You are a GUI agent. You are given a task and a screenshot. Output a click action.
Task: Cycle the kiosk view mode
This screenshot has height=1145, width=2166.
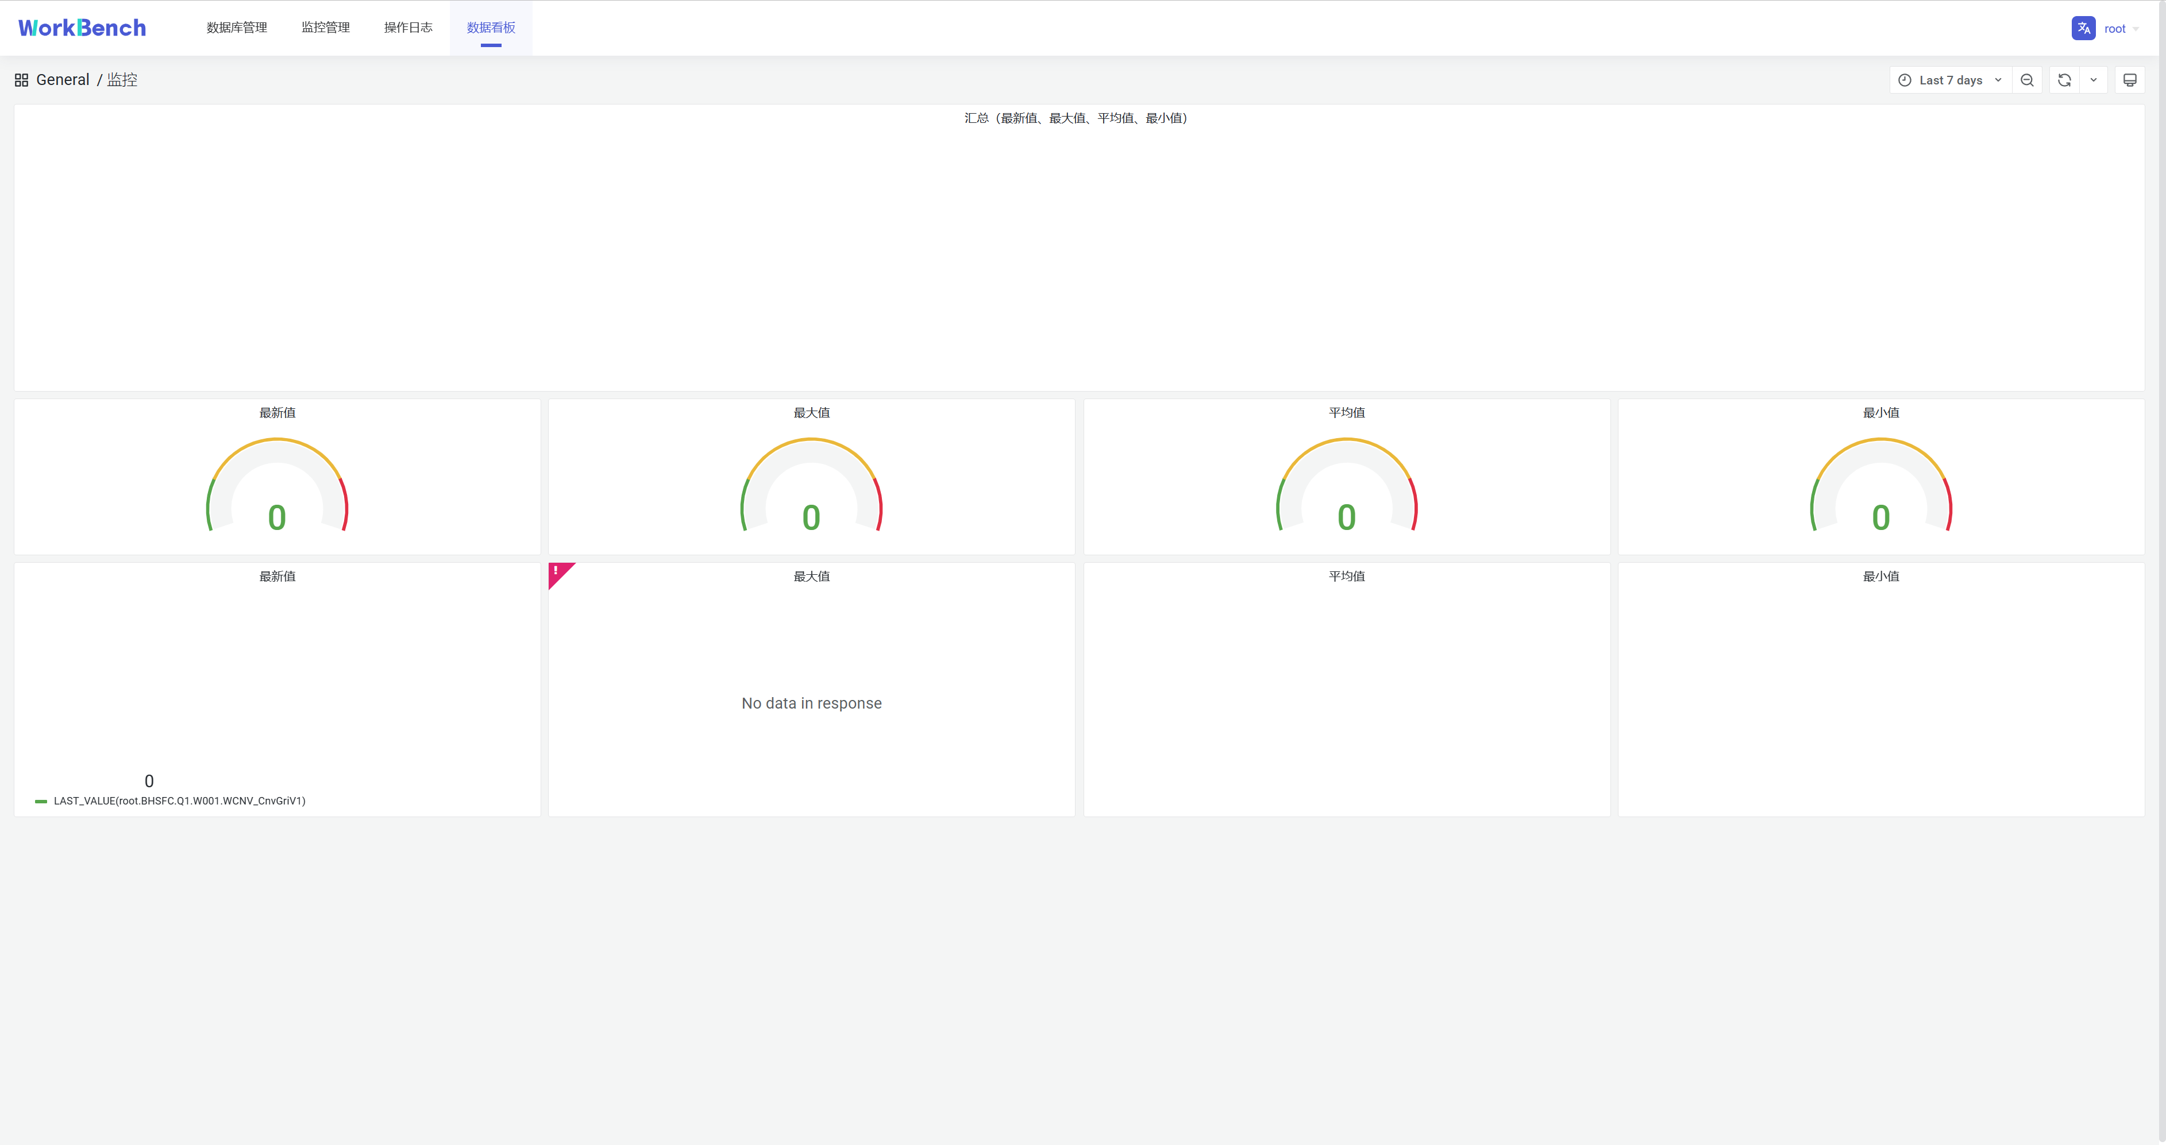click(x=2129, y=80)
